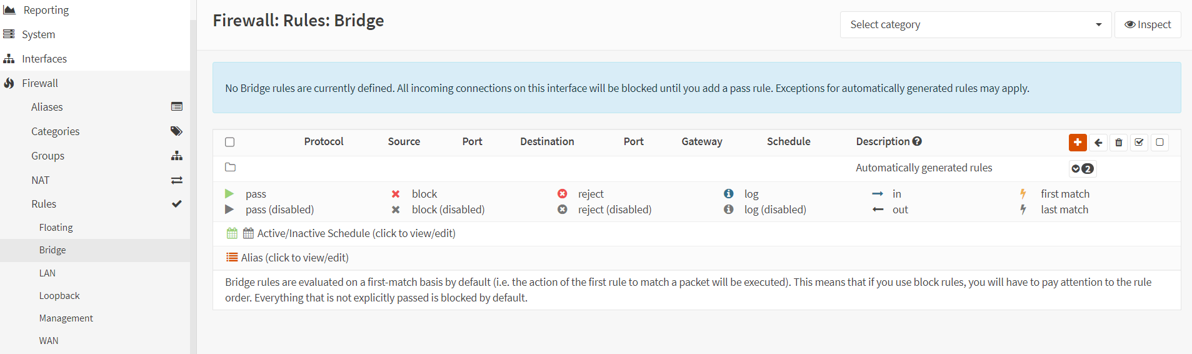The width and height of the screenshot is (1192, 354).
Task: Open the Select category dropdown
Action: pyautogui.click(x=975, y=25)
